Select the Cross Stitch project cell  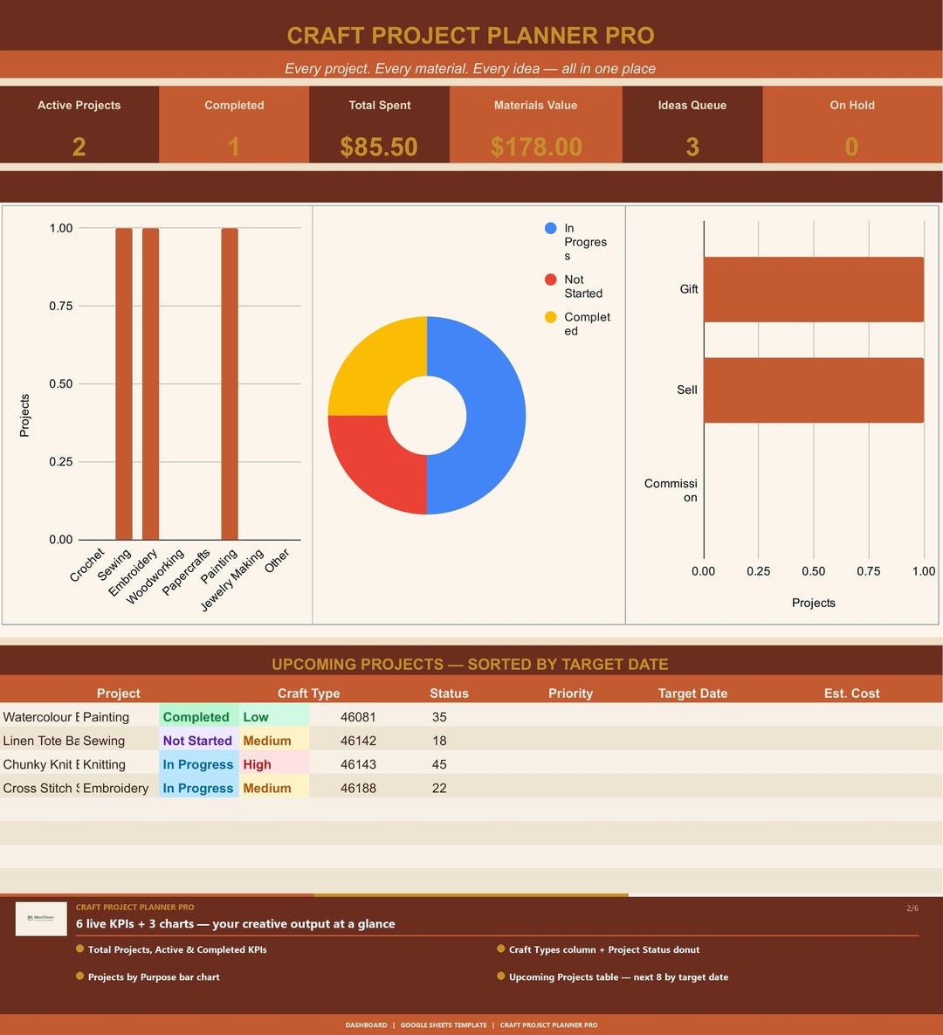tap(41, 788)
